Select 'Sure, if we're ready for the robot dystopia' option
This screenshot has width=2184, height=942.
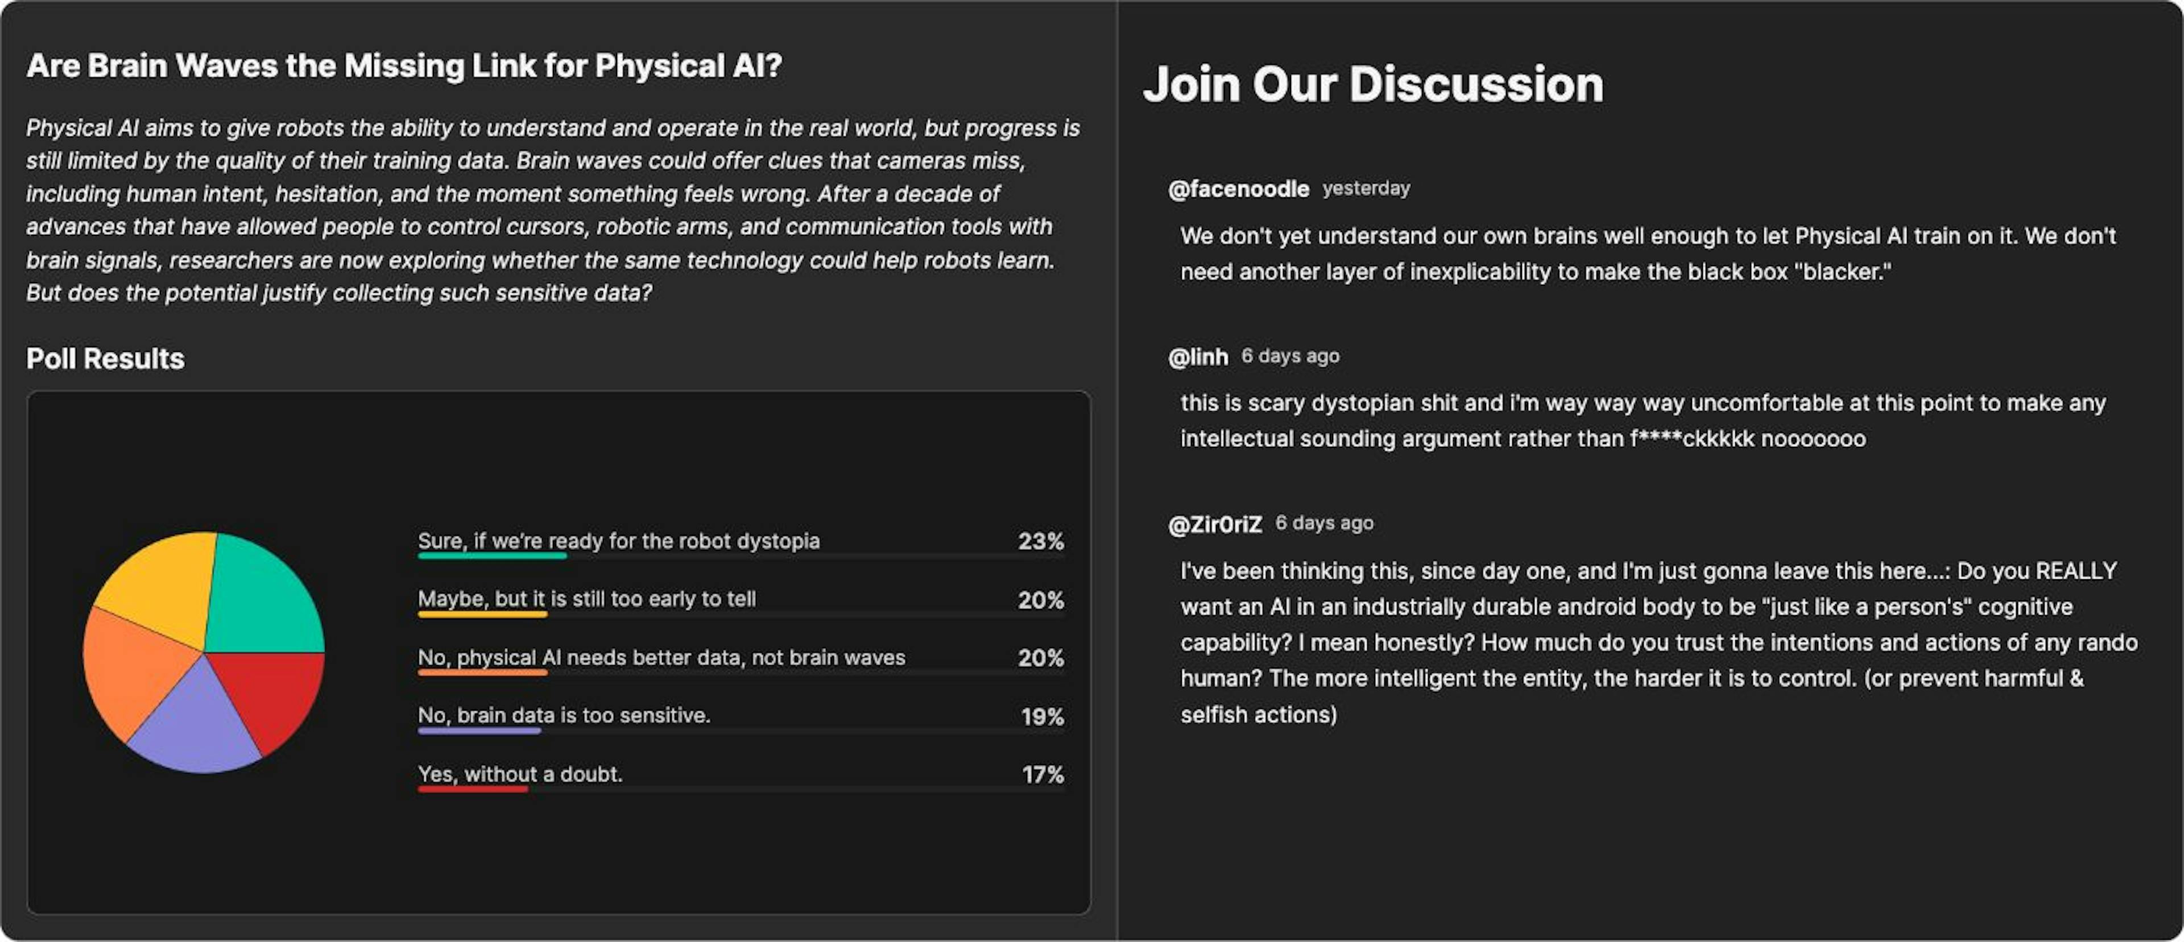[740, 542]
